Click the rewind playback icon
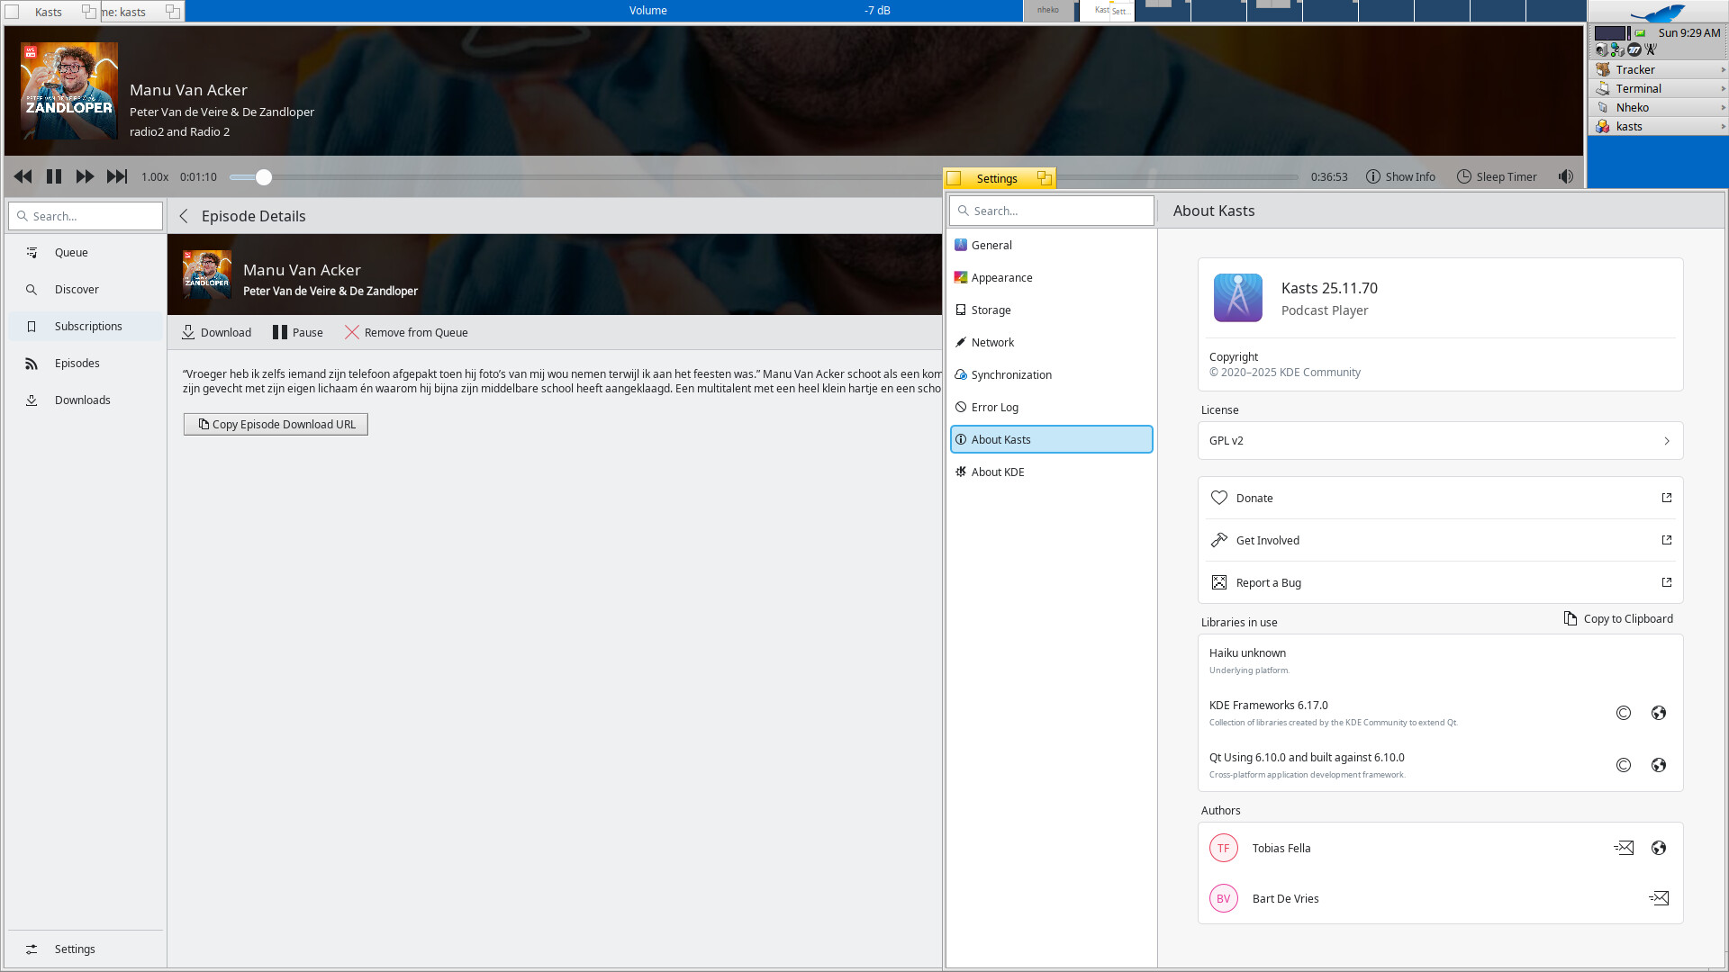 (x=23, y=177)
